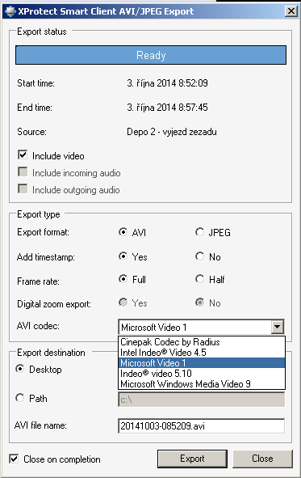Select the JPEG export format radio button
This screenshot has width=301, height=478.
[200, 232]
